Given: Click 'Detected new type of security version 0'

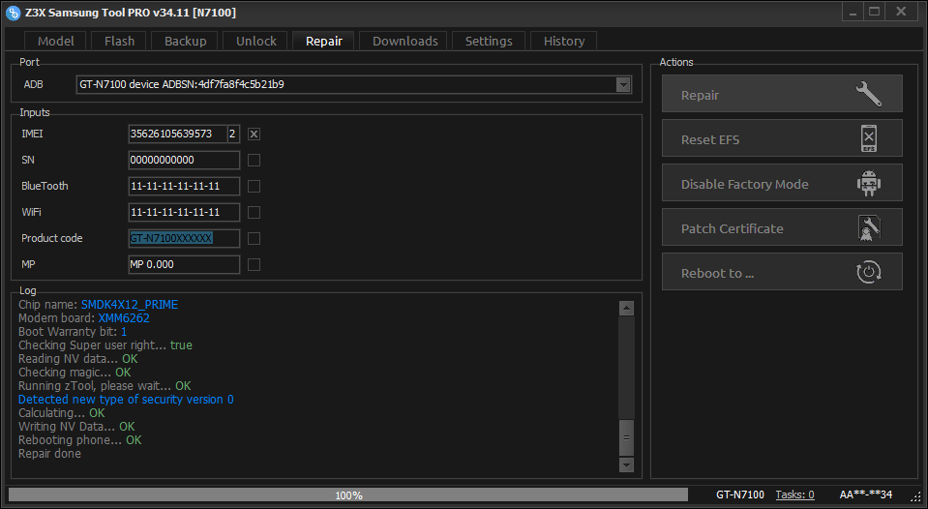Looking at the screenshot, I should point(126,400).
